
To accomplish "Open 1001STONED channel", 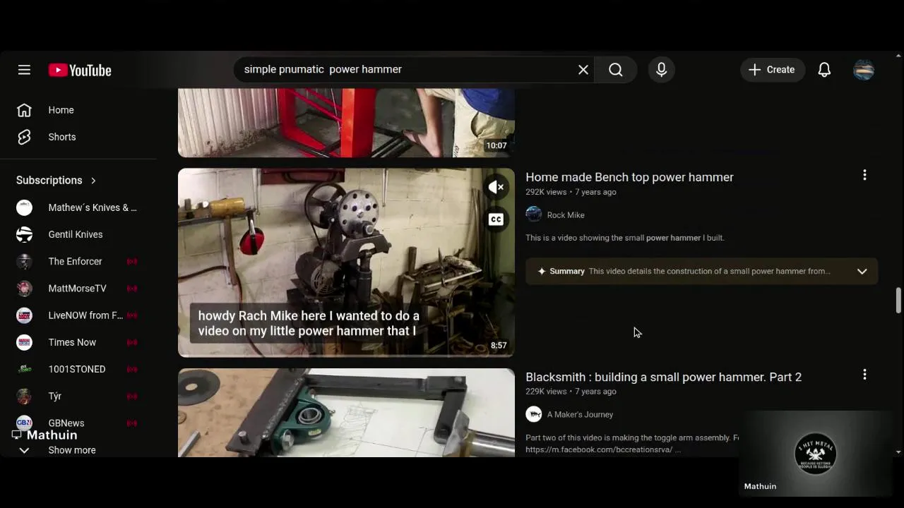I will (x=78, y=369).
